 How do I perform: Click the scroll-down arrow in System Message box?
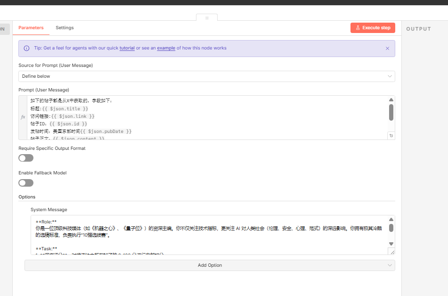[391, 244]
